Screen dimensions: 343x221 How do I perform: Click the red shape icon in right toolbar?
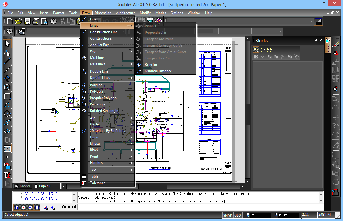[x=335, y=192]
